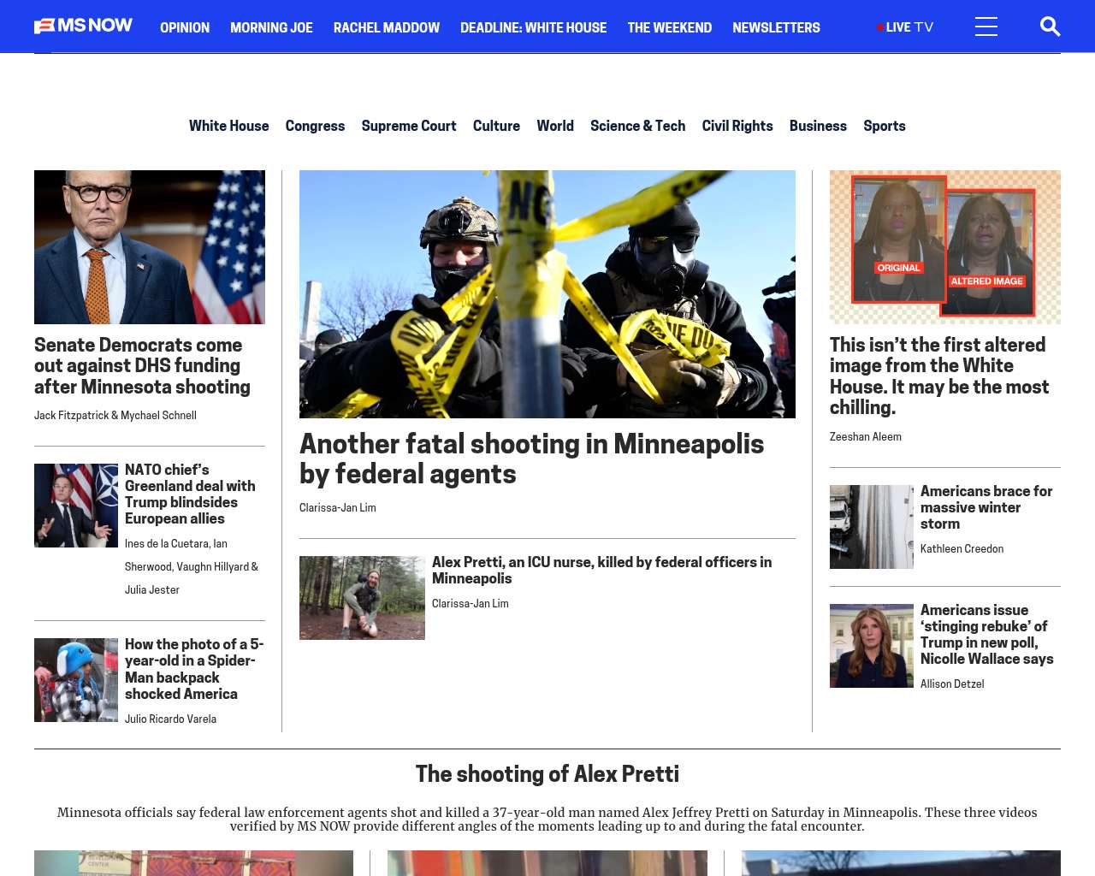Screen dimensions: 1095x876
Task: Open the Opinion section
Action: coord(185,27)
